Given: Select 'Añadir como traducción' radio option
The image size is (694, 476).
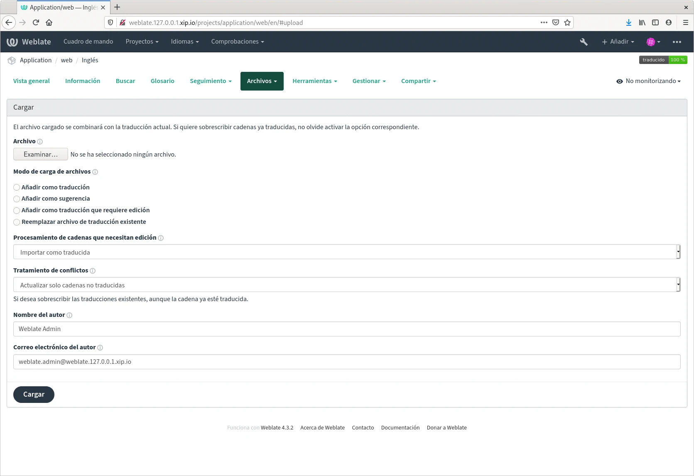Looking at the screenshot, I should pos(17,187).
